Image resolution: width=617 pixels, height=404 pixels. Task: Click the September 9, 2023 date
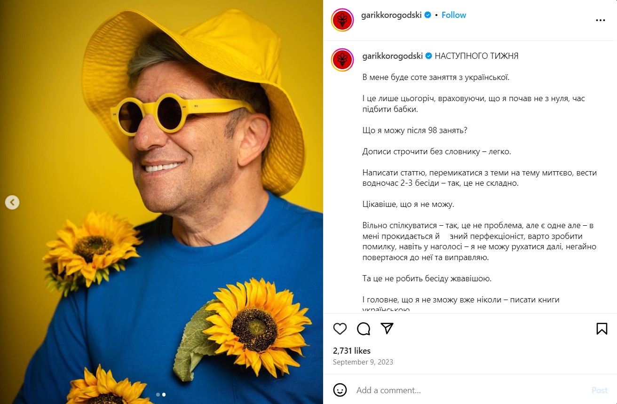click(x=363, y=362)
